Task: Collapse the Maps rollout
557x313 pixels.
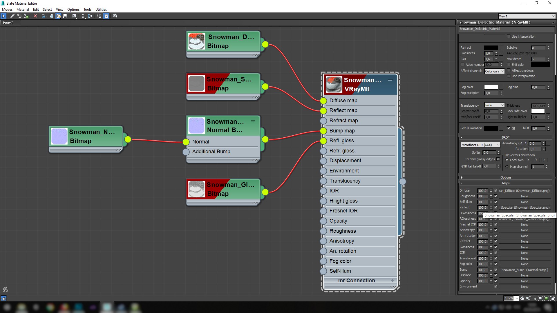Action: [506, 183]
